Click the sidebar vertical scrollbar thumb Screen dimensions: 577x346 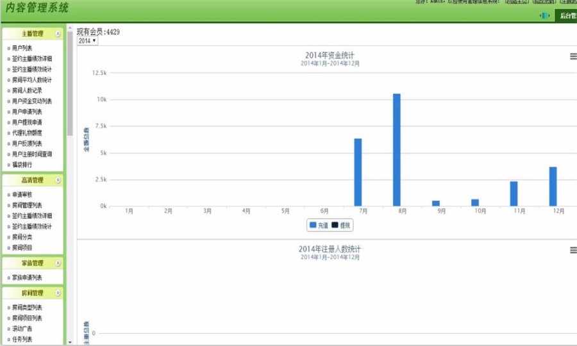tap(70, 83)
